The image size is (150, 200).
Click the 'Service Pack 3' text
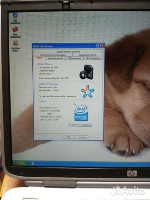click(x=45, y=74)
